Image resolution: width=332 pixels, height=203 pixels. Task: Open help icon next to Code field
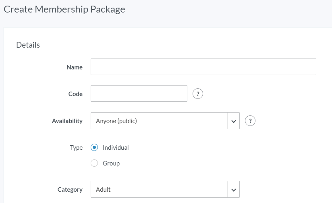[198, 94]
